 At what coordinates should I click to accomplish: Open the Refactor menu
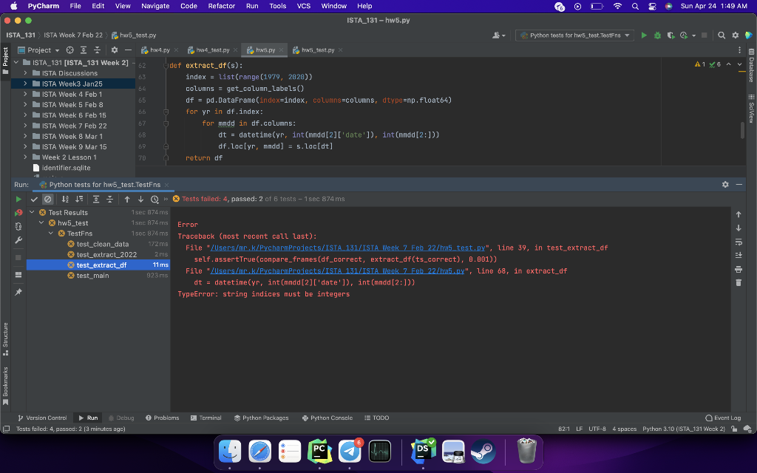[222, 6]
